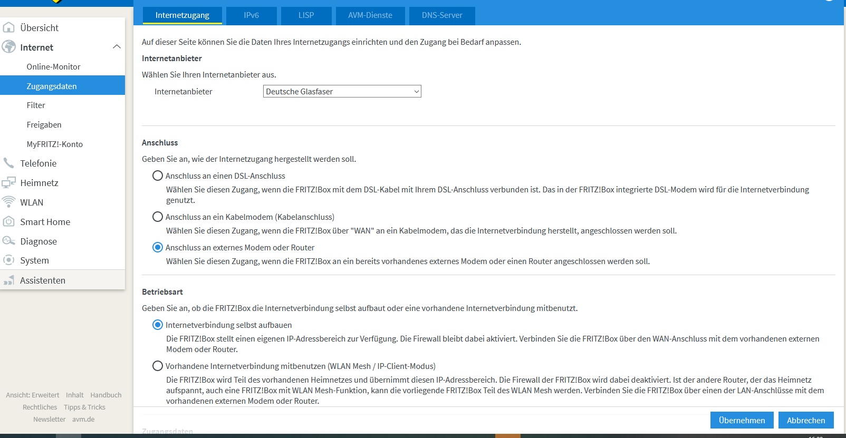Open the LISP tab
This screenshot has height=438, width=846.
[x=306, y=15]
